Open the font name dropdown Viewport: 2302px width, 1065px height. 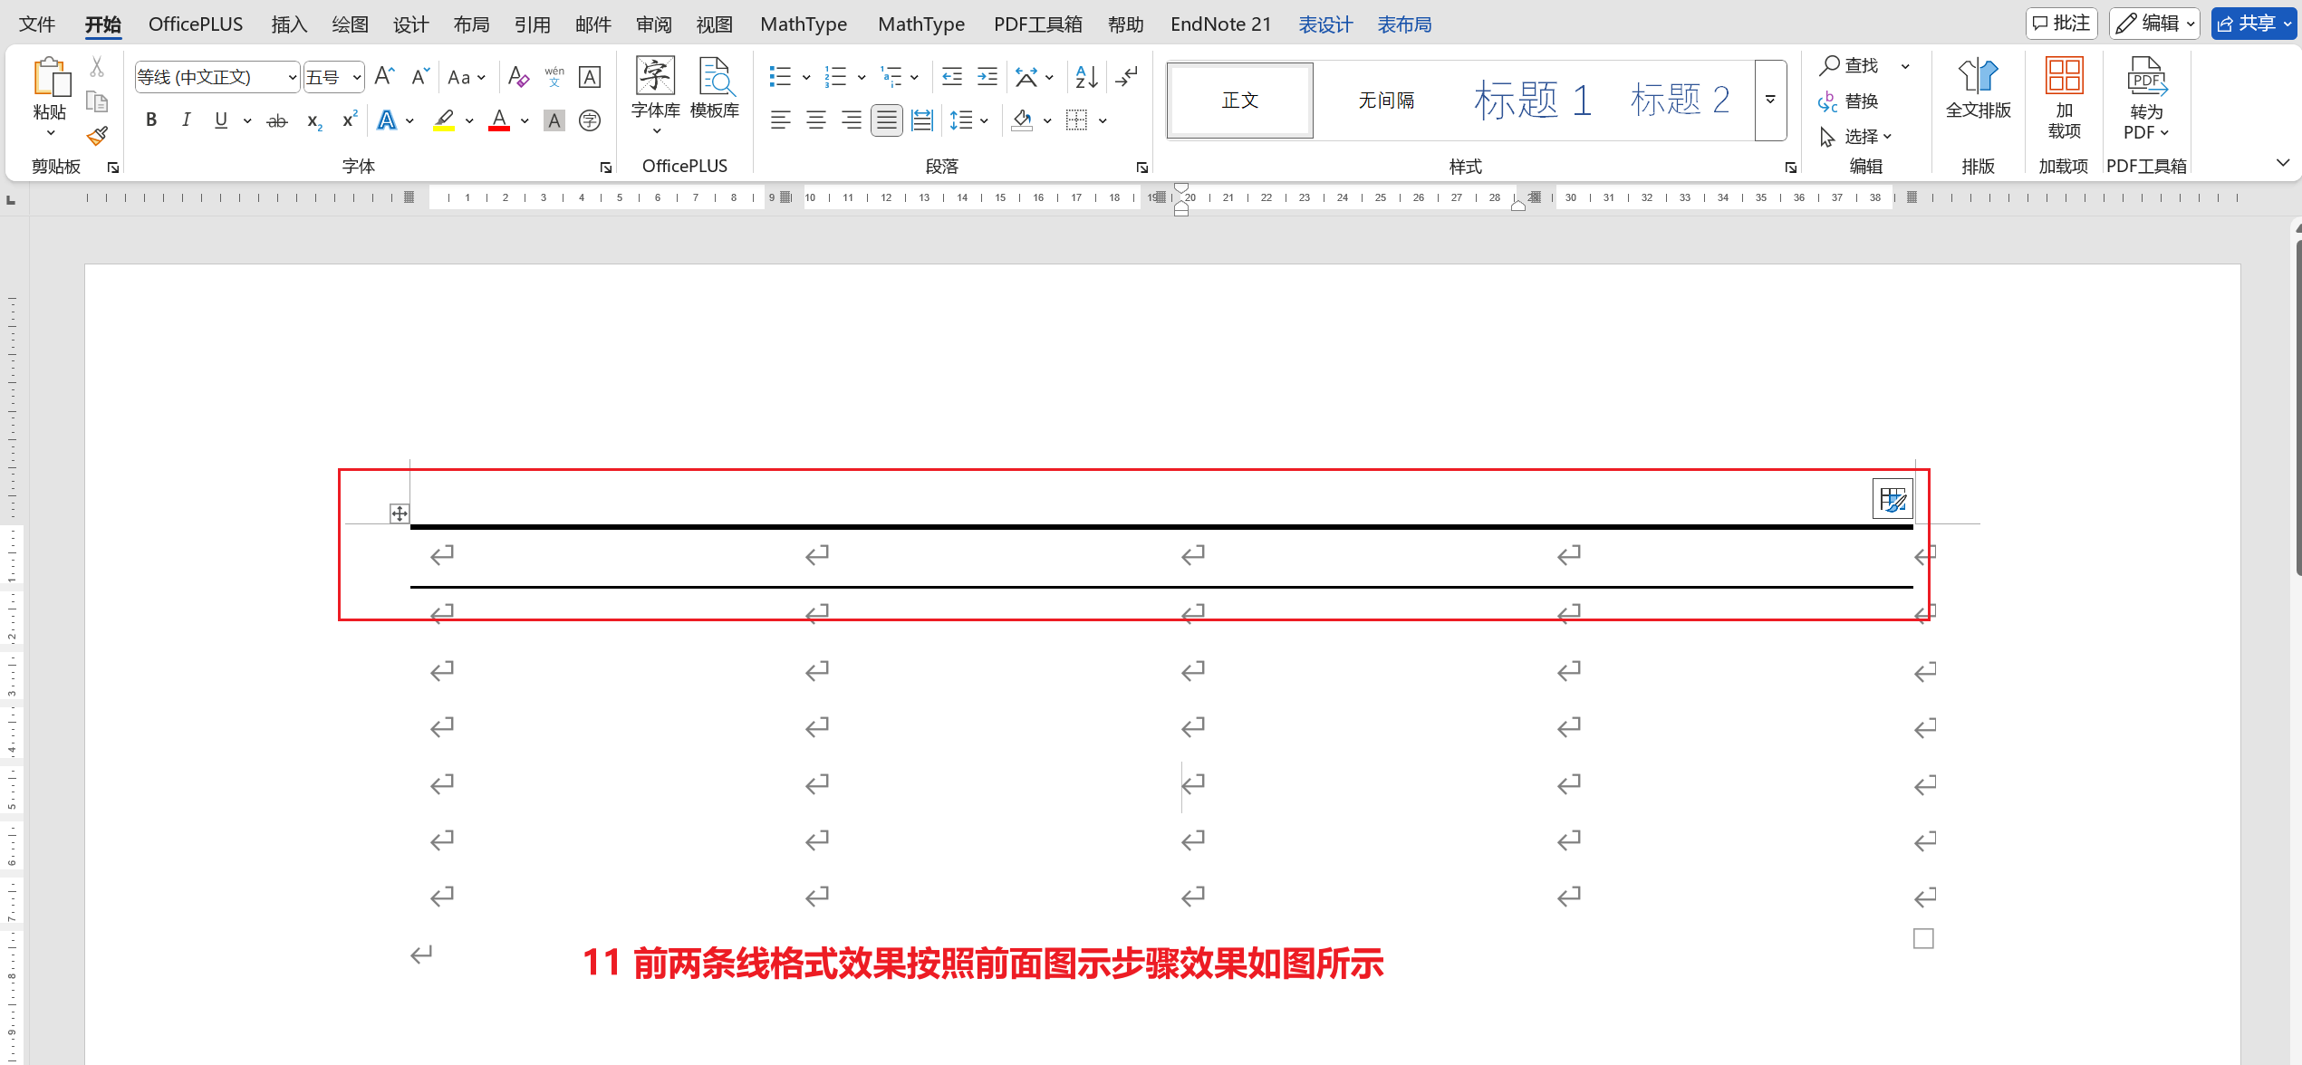tap(292, 77)
